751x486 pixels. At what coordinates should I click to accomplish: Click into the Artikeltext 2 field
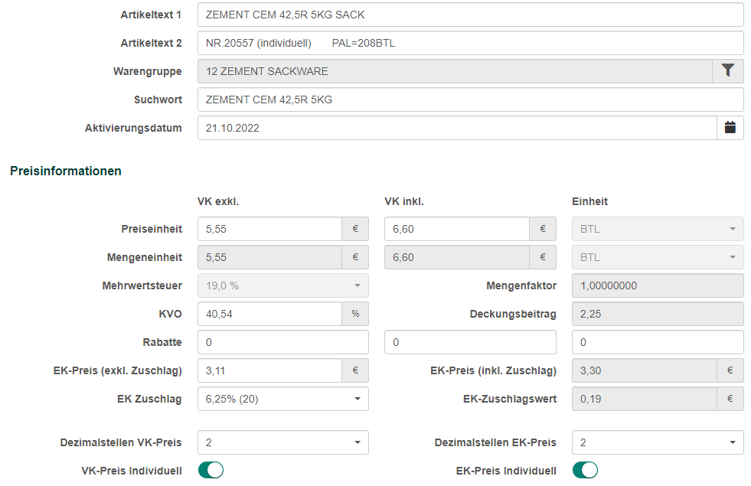pos(469,43)
